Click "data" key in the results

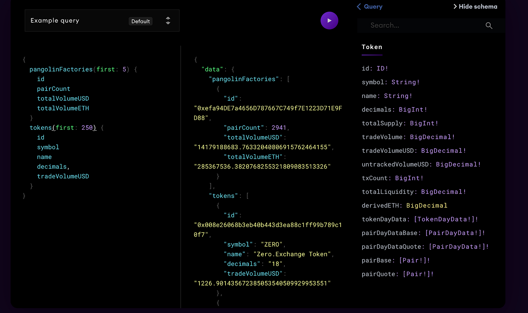[213, 69]
